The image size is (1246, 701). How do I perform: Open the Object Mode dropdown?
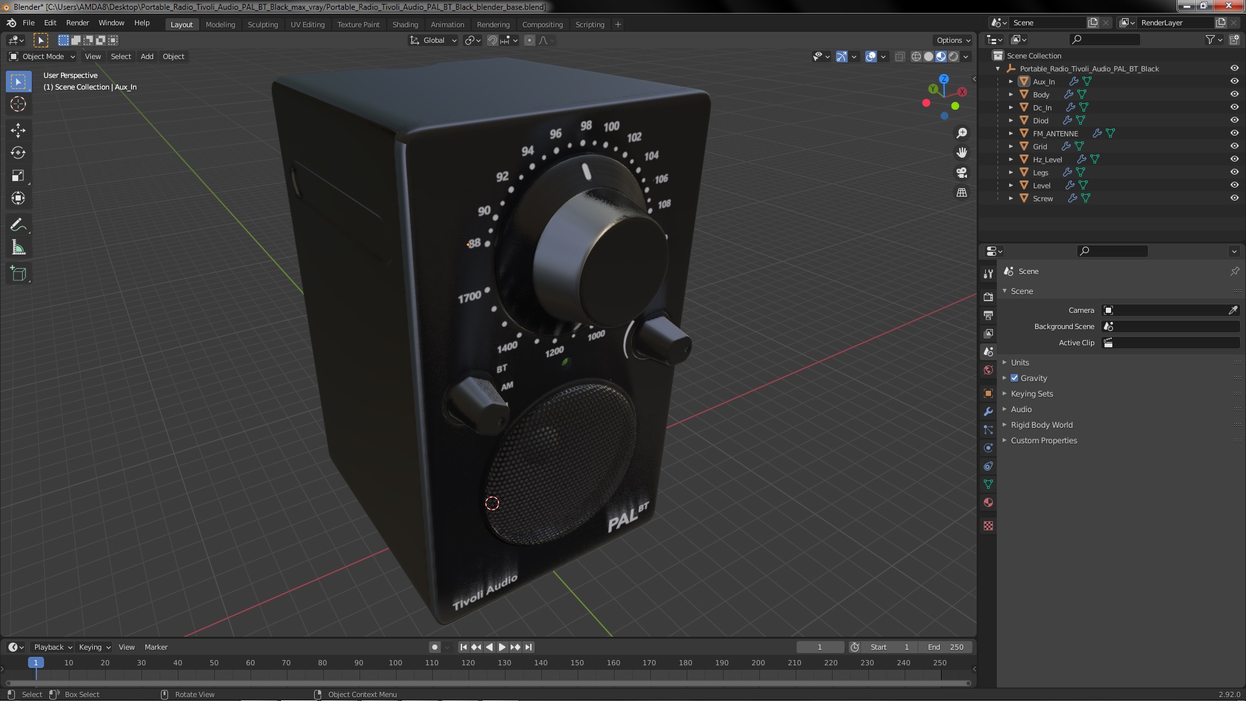coord(42,56)
